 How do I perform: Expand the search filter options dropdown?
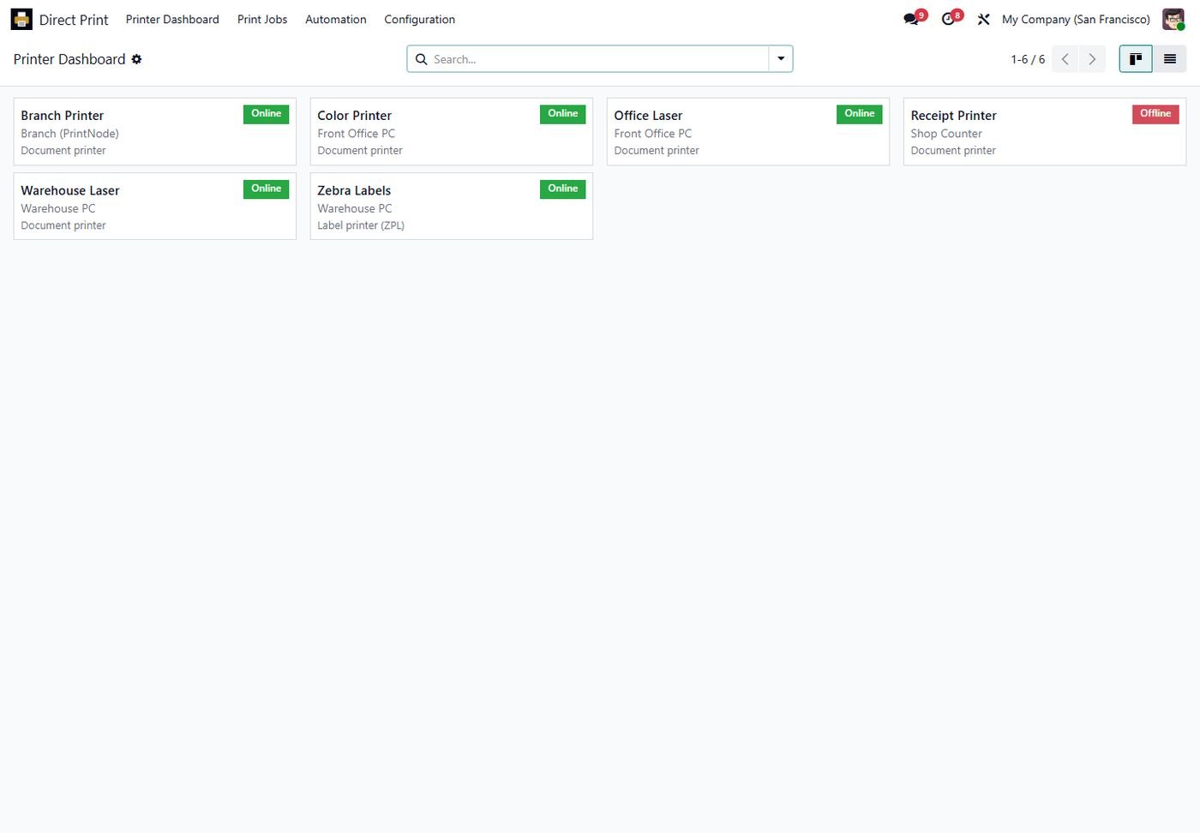pyautogui.click(x=781, y=59)
